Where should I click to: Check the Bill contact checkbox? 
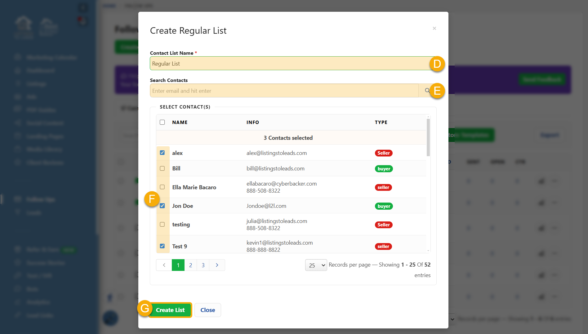pyautogui.click(x=162, y=169)
